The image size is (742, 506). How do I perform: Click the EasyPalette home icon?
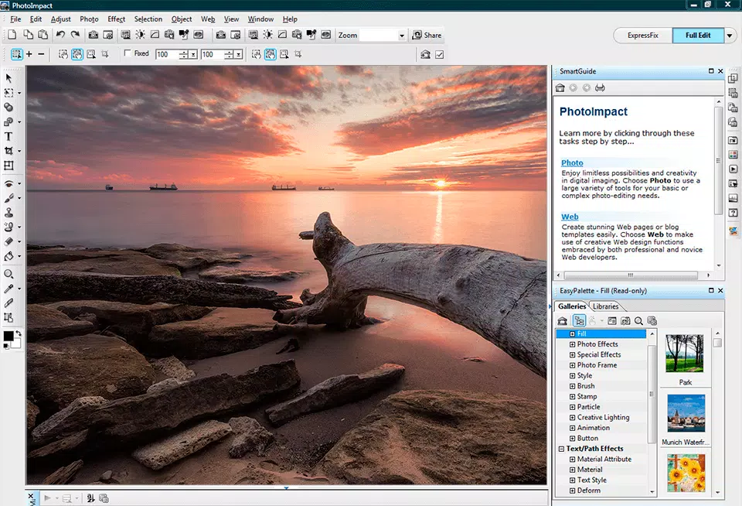pyautogui.click(x=562, y=321)
